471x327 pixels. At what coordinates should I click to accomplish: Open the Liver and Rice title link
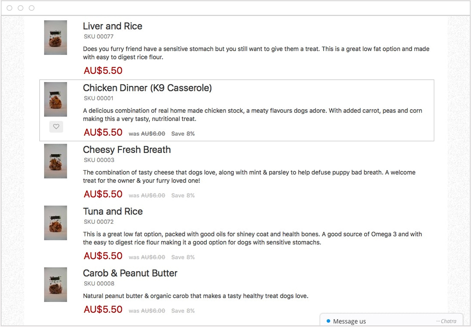[113, 26]
